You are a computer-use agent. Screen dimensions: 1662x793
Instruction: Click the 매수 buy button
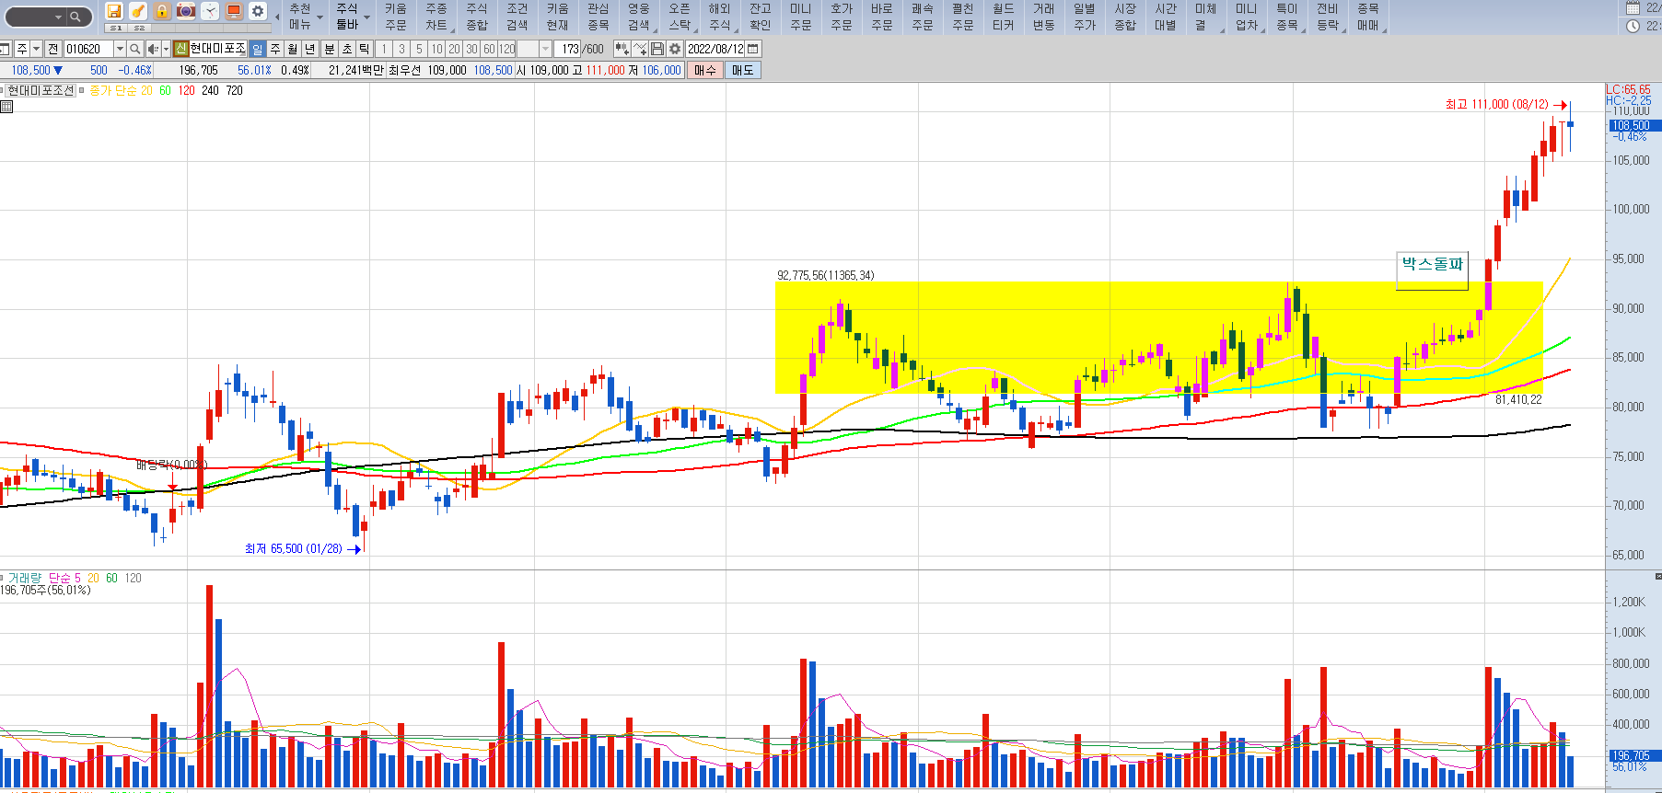705,70
